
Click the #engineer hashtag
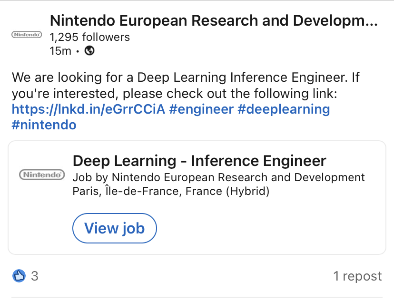(201, 109)
